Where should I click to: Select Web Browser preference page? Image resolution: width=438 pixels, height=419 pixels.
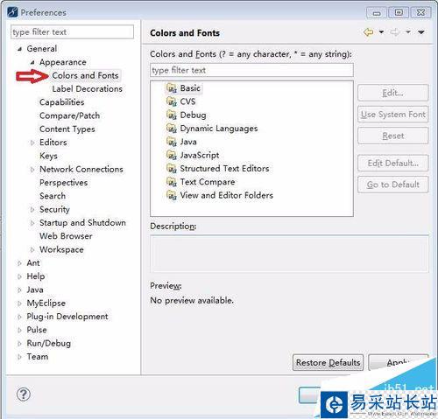coord(66,236)
